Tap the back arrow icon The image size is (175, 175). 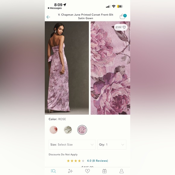click(x=48, y=17)
